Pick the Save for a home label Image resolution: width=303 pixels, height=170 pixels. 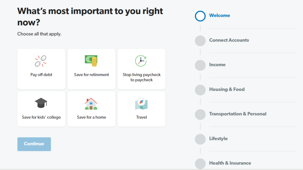pos(91,117)
